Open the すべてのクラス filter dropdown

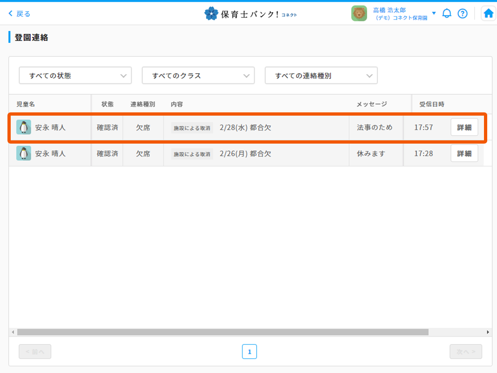pyautogui.click(x=198, y=76)
